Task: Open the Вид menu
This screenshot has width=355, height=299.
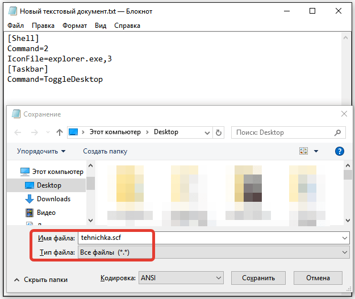Action: (x=101, y=26)
